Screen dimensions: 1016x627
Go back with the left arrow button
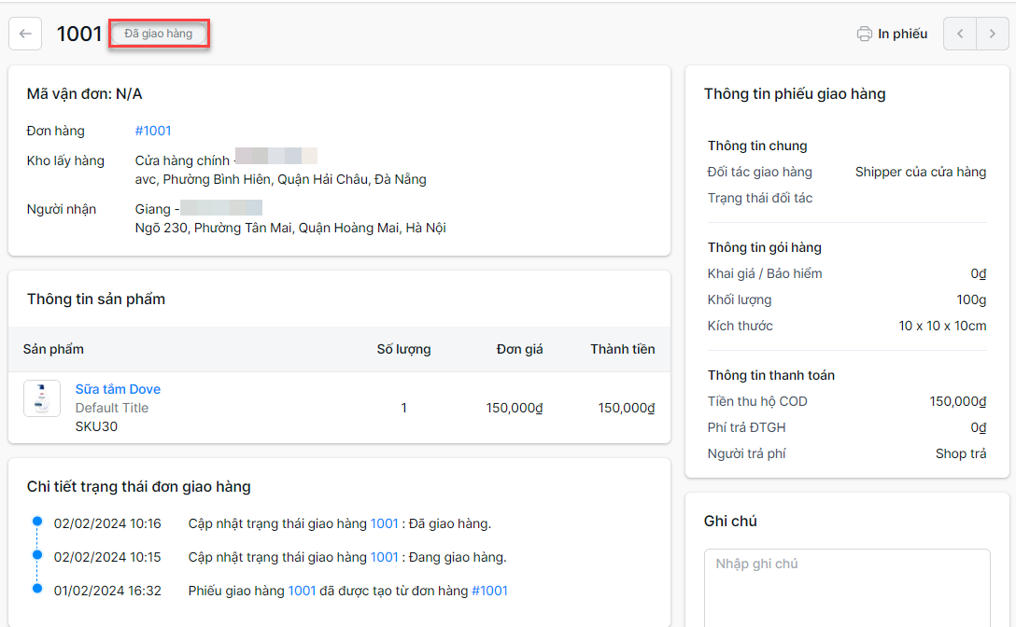(x=25, y=34)
